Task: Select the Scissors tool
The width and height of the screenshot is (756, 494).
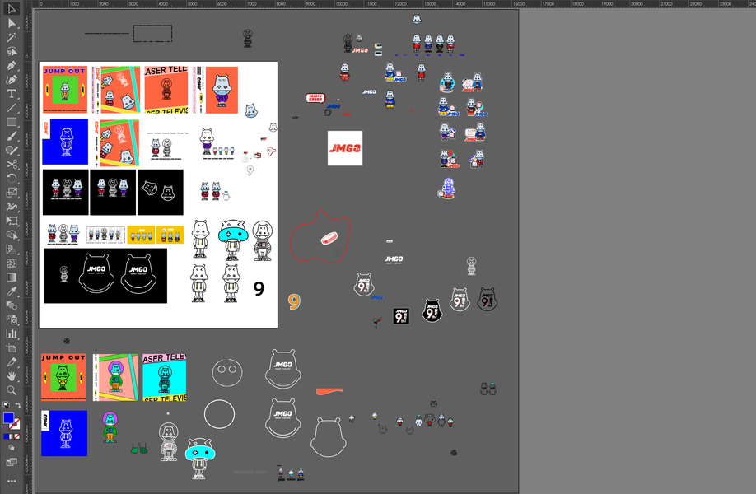Action: click(x=11, y=164)
